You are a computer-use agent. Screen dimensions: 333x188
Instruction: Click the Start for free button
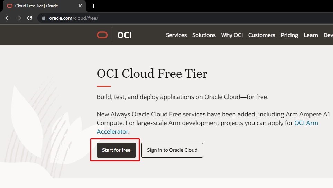[x=116, y=150]
